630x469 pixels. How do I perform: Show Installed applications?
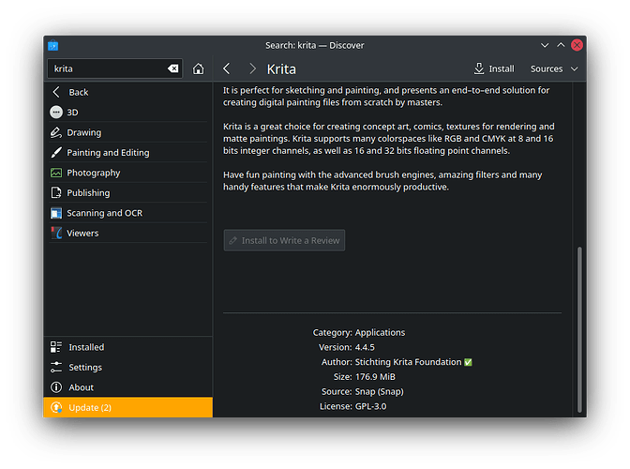pyautogui.click(x=128, y=347)
